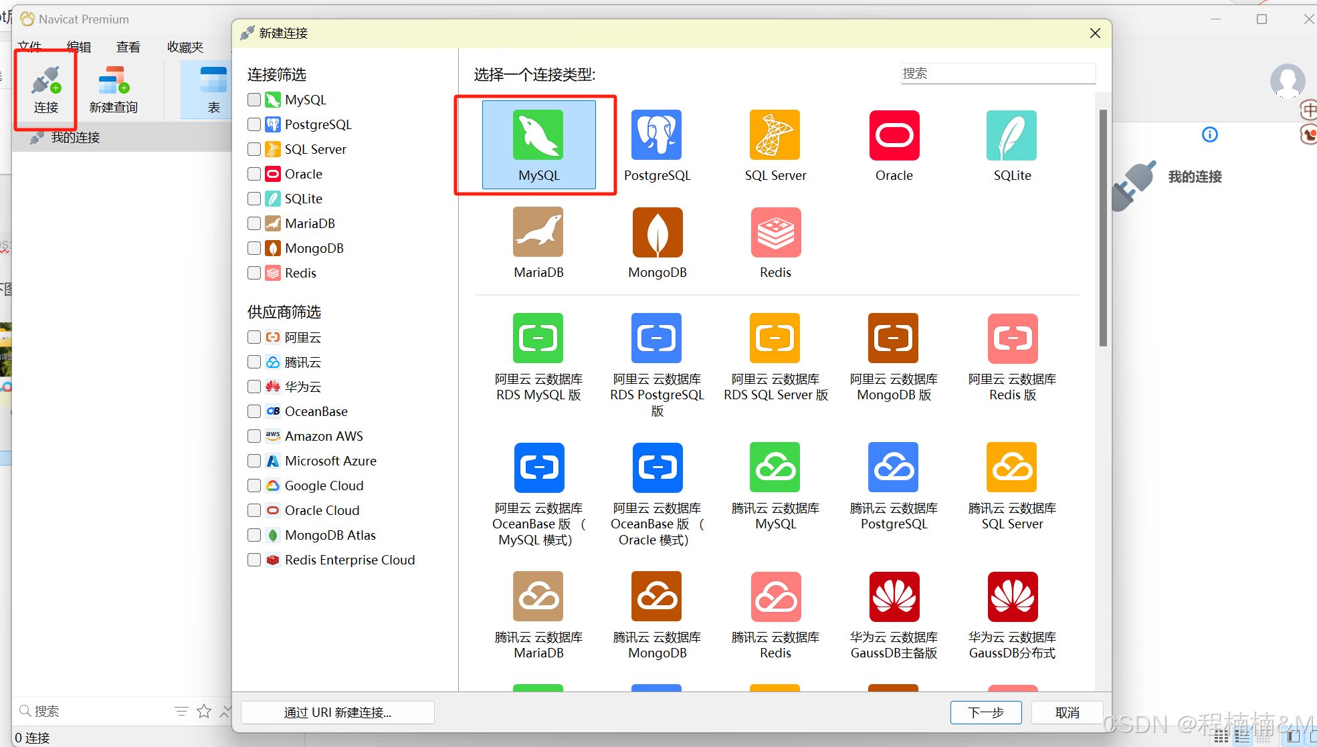Pick the SQL Server connection type
This screenshot has height=747, width=1317.
775,146
